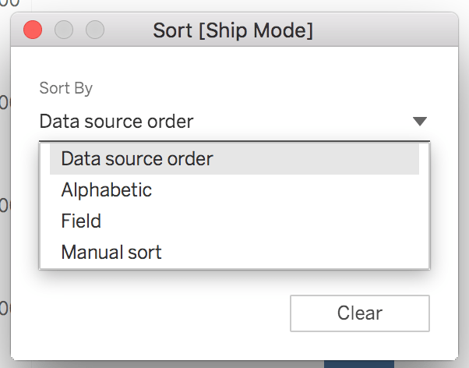Click the gray minimize window button
Image resolution: width=469 pixels, height=368 pixels.
[64, 30]
